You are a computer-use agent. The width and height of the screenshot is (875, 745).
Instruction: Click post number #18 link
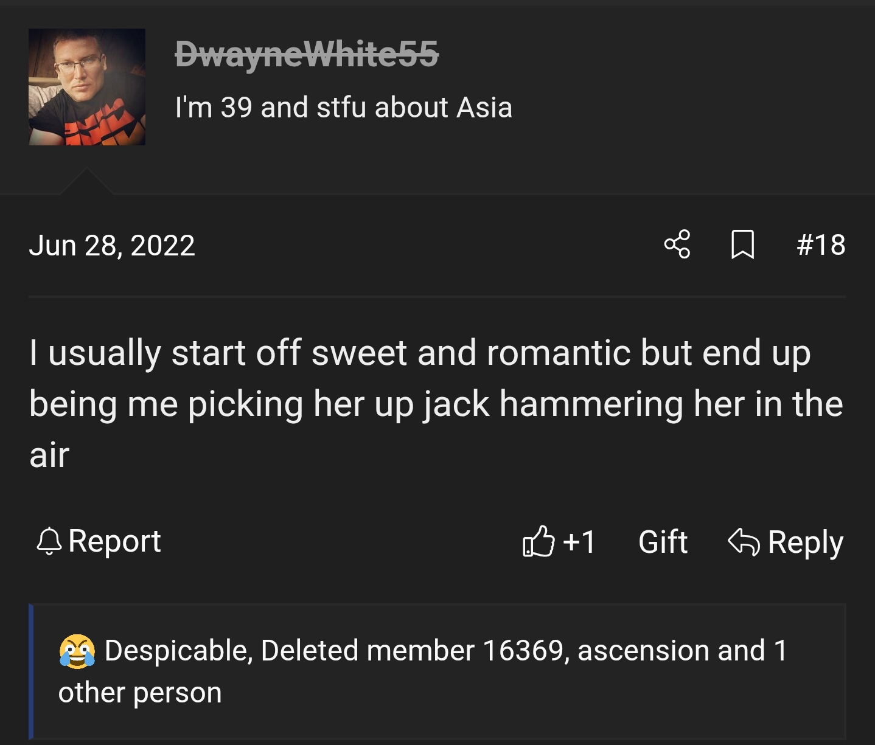coord(821,245)
